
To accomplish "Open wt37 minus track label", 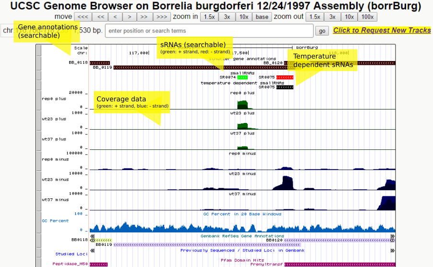I will click(x=55, y=200).
